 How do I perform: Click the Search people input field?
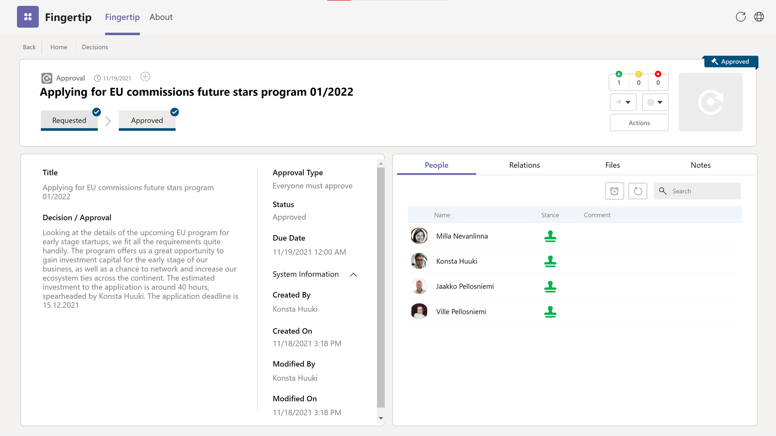[697, 191]
